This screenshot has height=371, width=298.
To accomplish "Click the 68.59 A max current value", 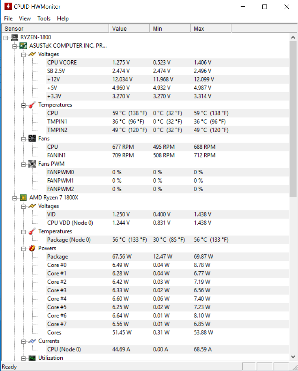I will click(203, 350).
